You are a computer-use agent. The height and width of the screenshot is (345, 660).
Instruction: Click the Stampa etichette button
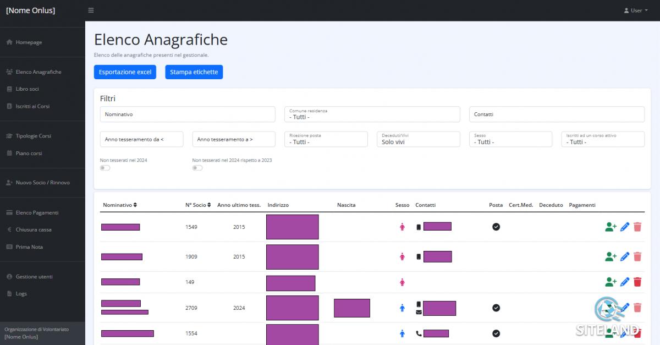pos(194,72)
